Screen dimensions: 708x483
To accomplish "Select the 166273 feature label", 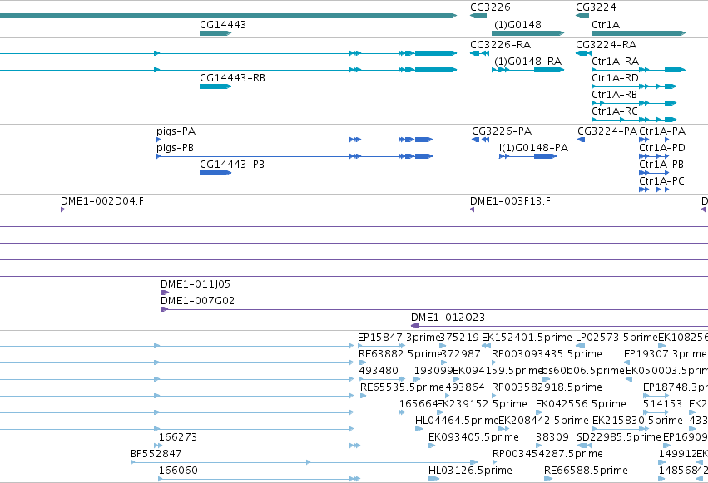I will click(x=178, y=437).
